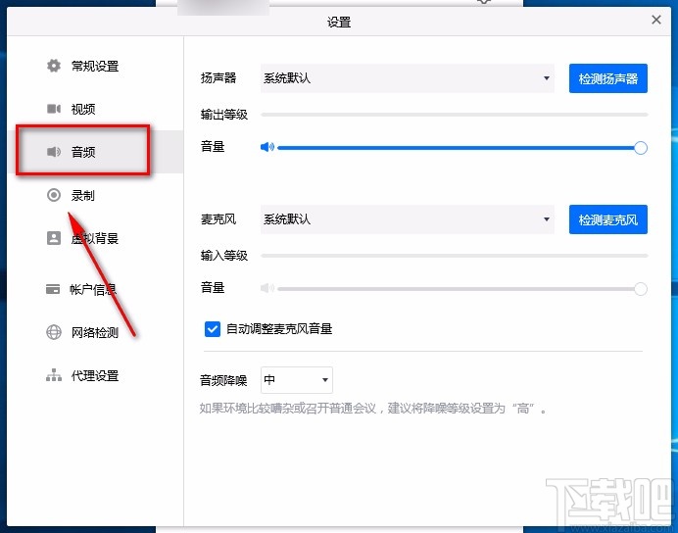The image size is (678, 533).
Task: Open the 帐户信息 tab
Action: click(95, 289)
